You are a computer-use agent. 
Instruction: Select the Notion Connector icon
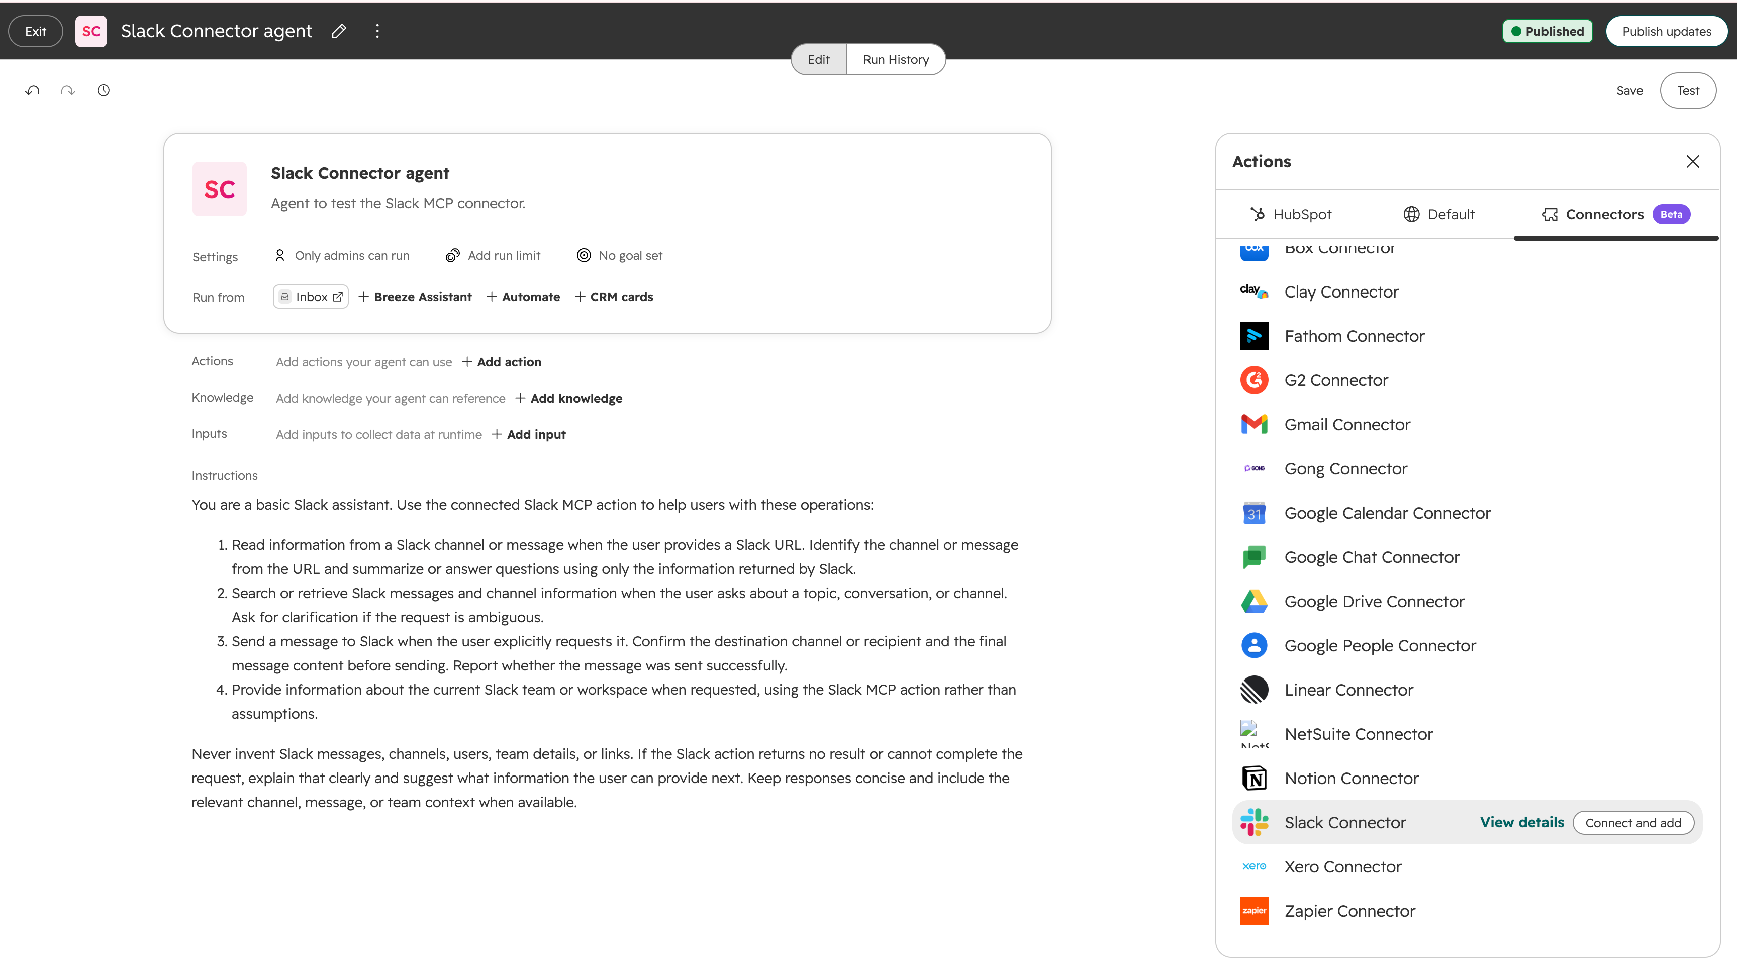pyautogui.click(x=1254, y=779)
